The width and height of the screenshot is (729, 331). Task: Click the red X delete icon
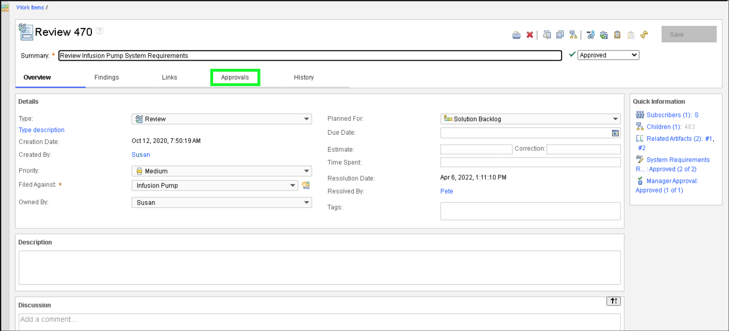click(530, 35)
